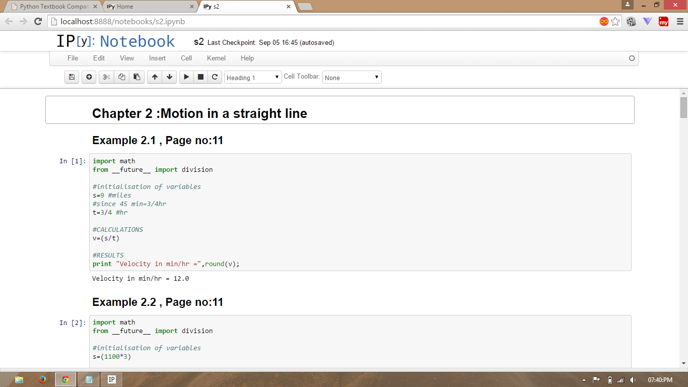Viewport: 688px width, 387px height.
Task: Insert a cell below with plus icon
Action: (x=89, y=77)
